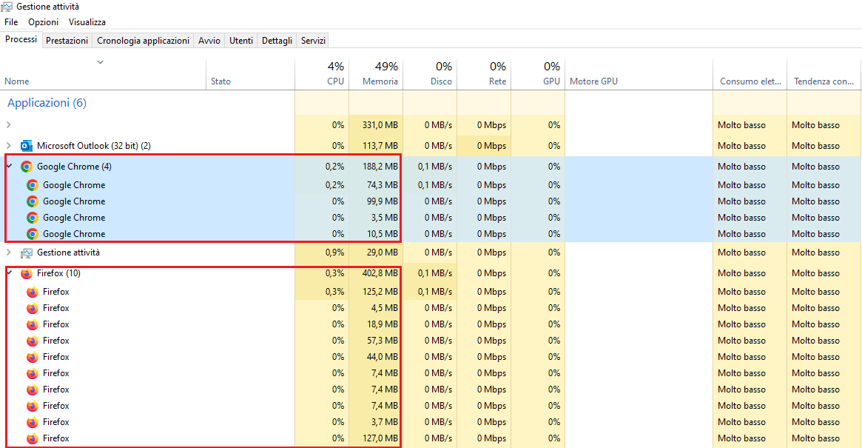
Task: Click Chrome icon in the 74,3 MB row
Action: pos(33,185)
